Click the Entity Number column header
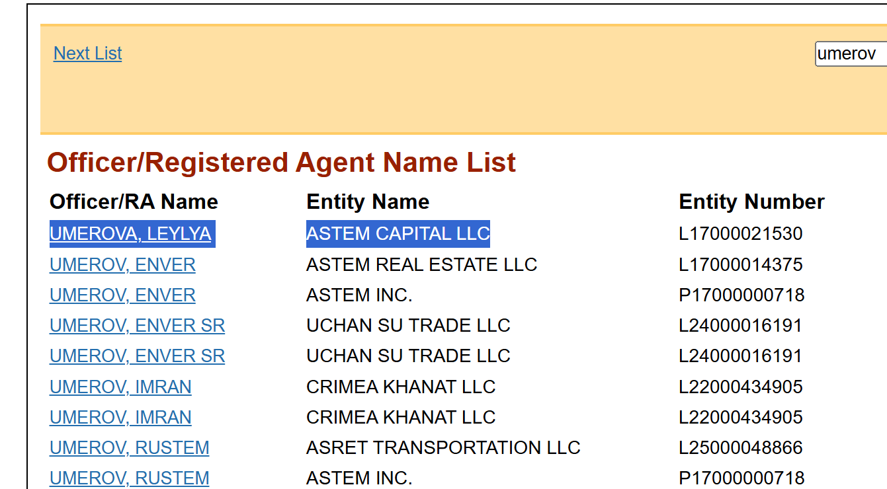The height and width of the screenshot is (489, 887). pyautogui.click(x=751, y=202)
